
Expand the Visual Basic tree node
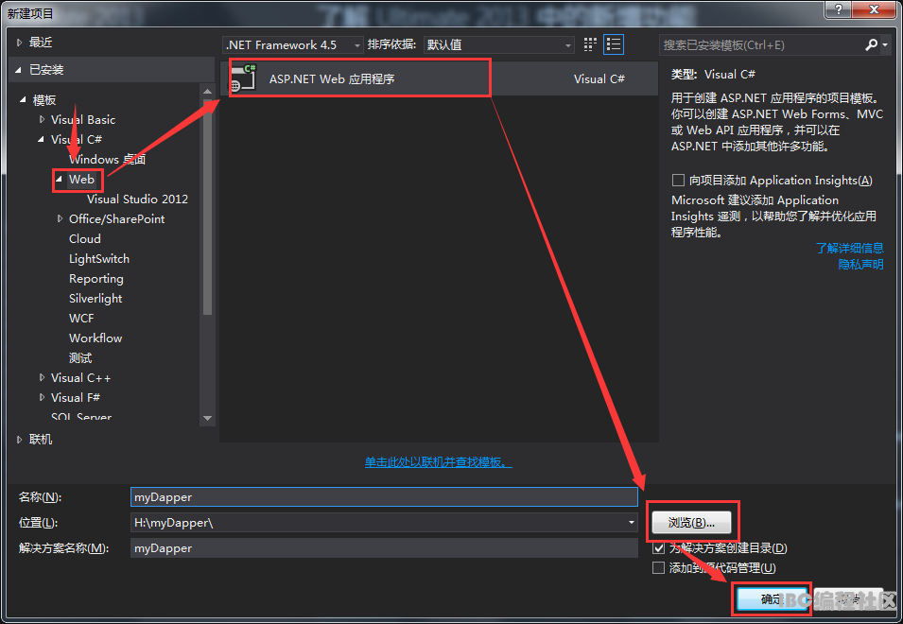pyautogui.click(x=42, y=119)
